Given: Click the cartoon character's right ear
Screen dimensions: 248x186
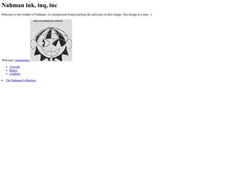Looking at the screenshot, I should point(69,44).
